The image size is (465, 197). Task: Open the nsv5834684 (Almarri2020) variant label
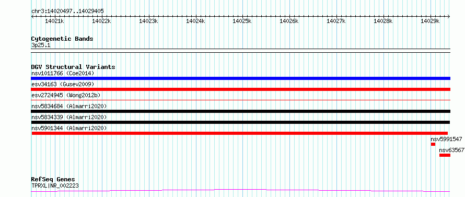tap(69, 106)
